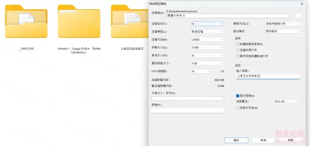Click the 取消 button
The height and width of the screenshot is (146, 310).
pyautogui.click(x=263, y=140)
